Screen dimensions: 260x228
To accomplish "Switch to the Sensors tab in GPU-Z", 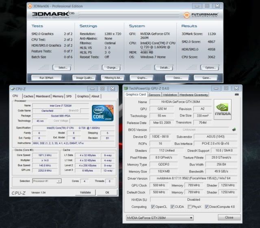I will pos(154,95).
